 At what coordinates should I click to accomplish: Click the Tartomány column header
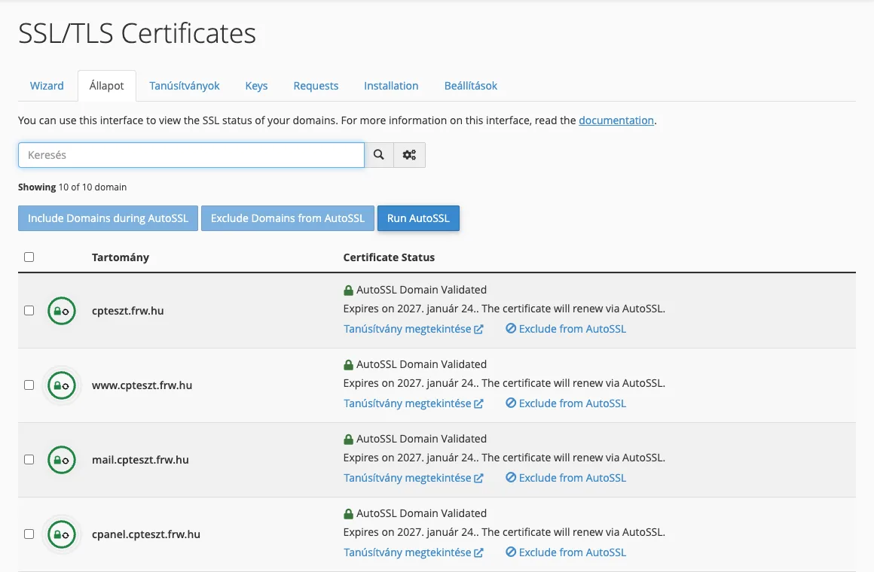(x=121, y=257)
